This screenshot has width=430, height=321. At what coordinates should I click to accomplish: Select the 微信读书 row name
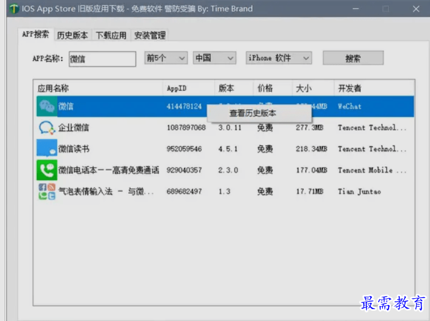[73, 149]
